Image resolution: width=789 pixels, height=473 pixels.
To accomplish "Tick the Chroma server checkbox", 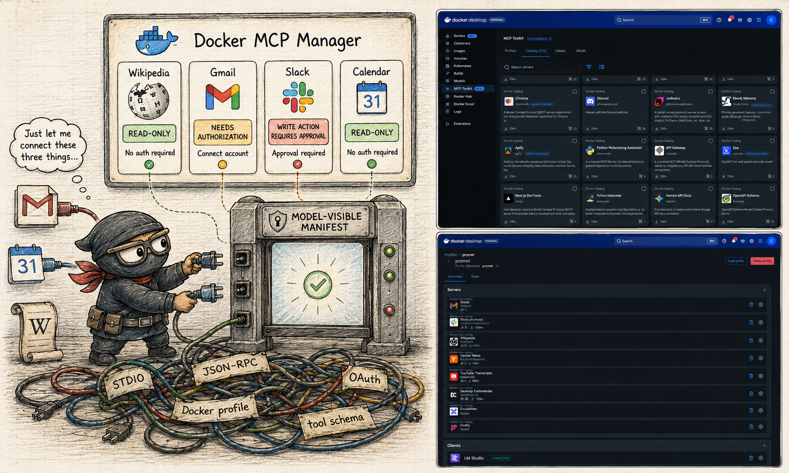I will (575, 92).
